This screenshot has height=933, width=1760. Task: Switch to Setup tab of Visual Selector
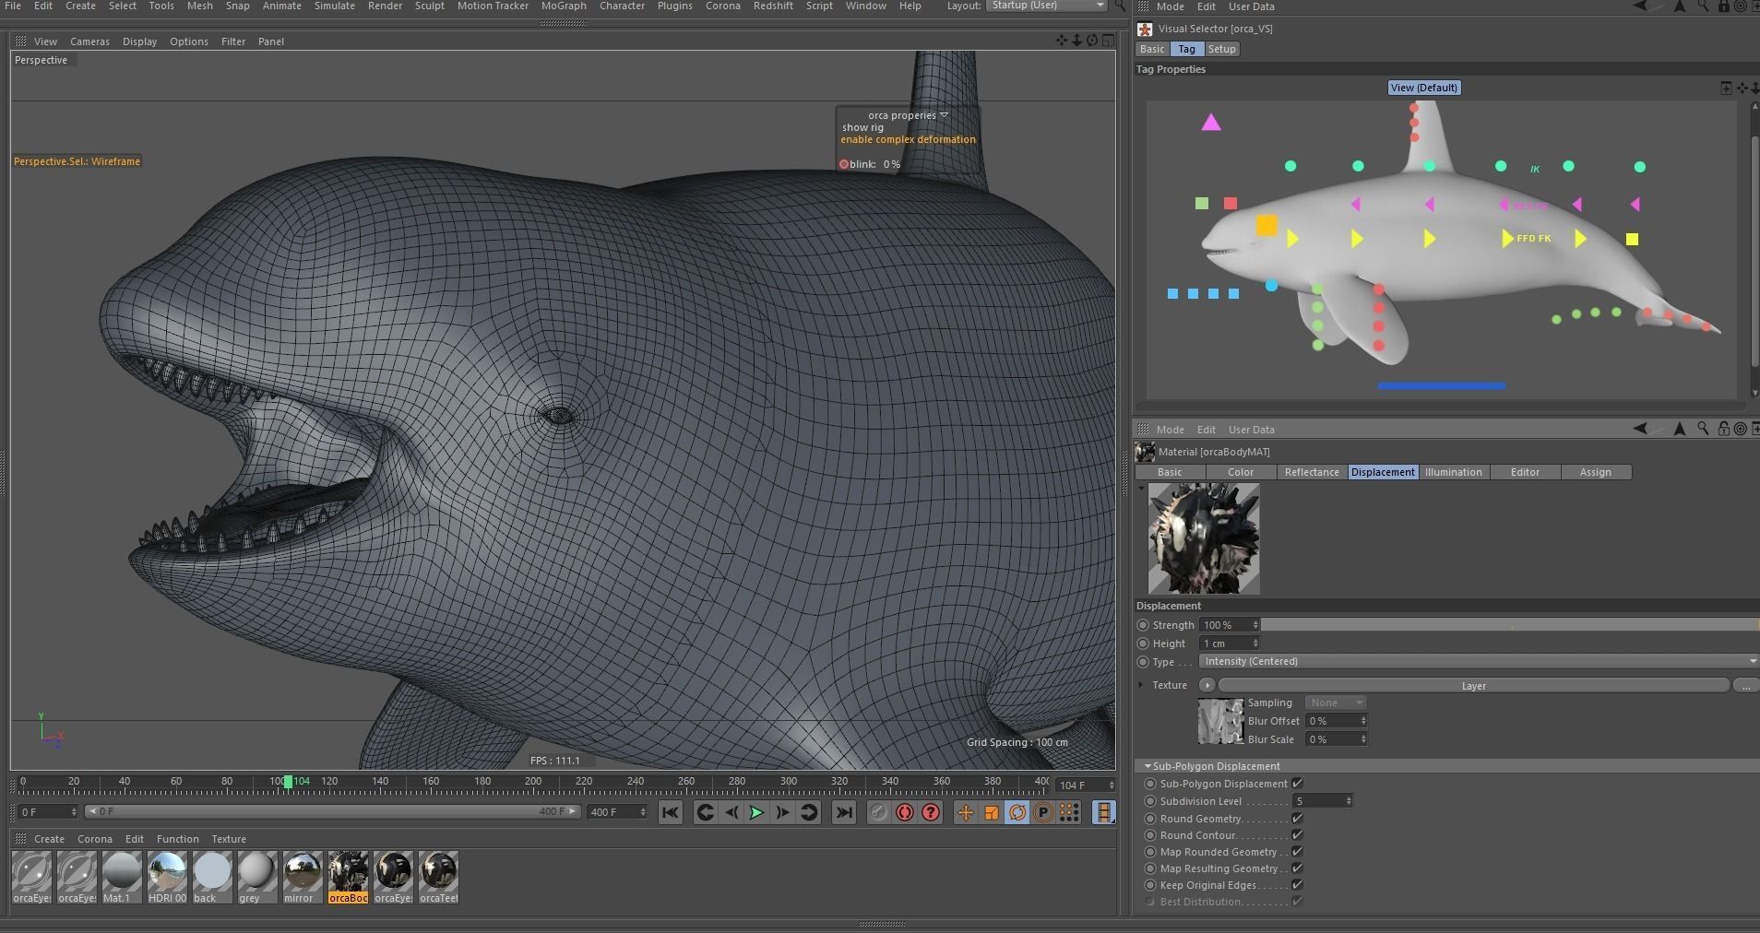(1221, 49)
